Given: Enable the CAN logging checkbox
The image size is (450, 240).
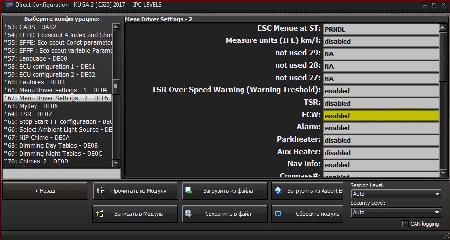Looking at the screenshot, I should pyautogui.click(x=405, y=224).
